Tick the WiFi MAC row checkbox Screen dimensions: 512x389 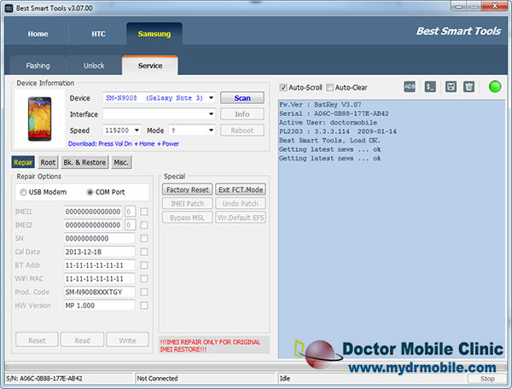(143, 279)
